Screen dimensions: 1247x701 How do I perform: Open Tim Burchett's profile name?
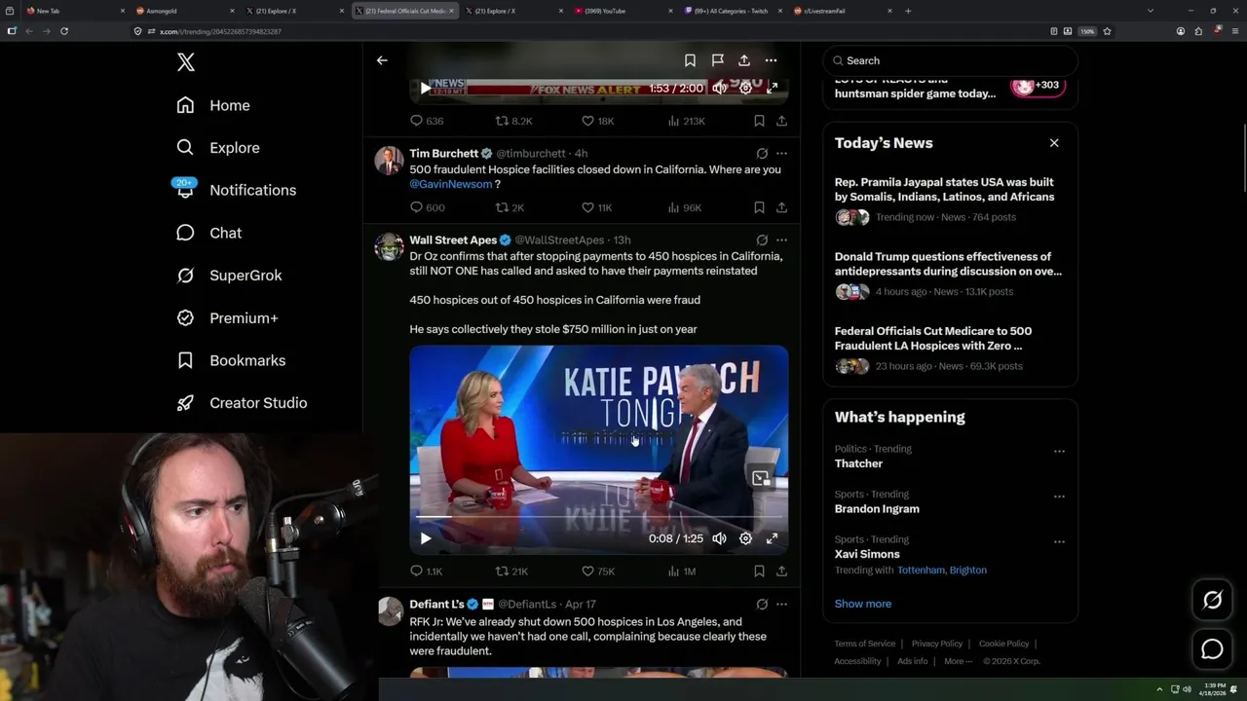443,154
